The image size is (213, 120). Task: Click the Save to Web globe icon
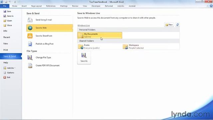point(30,28)
